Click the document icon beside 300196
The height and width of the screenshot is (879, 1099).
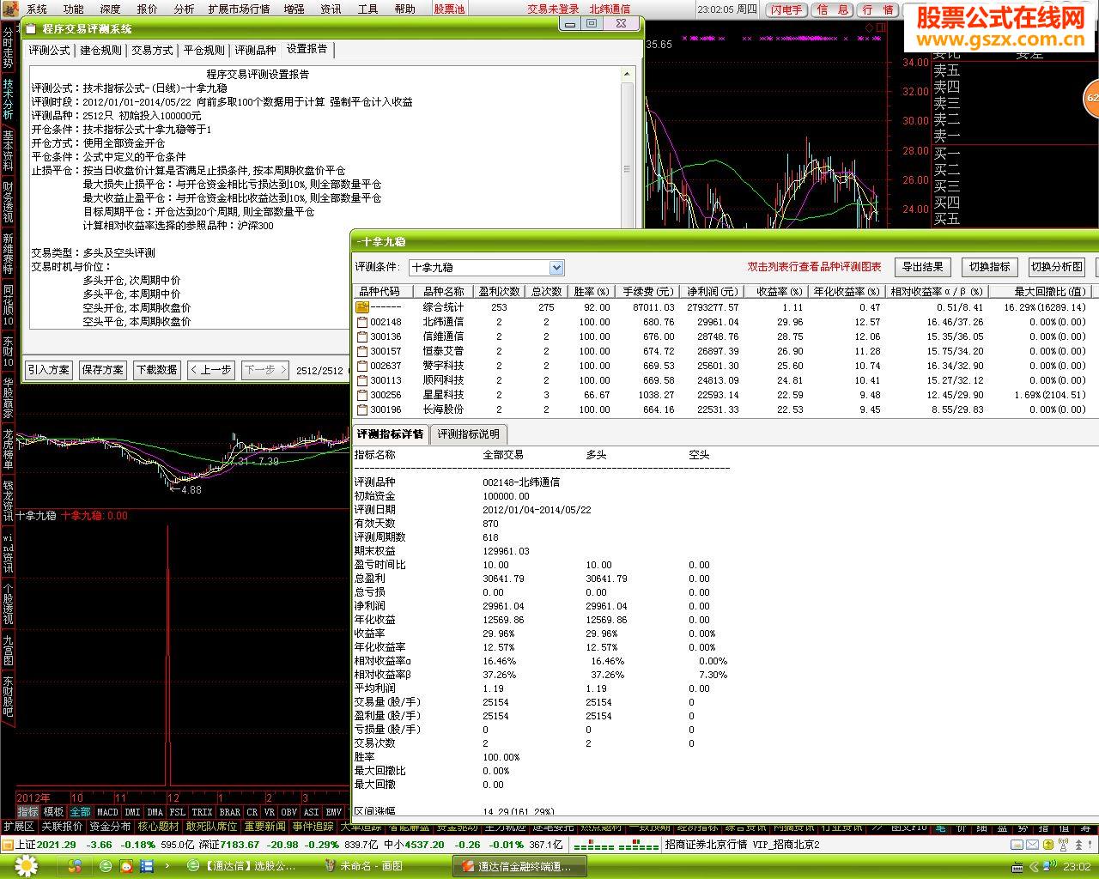click(361, 409)
